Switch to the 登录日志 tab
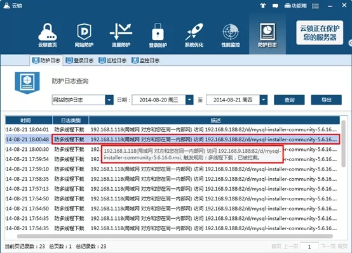352x253 pixels. 79,60
